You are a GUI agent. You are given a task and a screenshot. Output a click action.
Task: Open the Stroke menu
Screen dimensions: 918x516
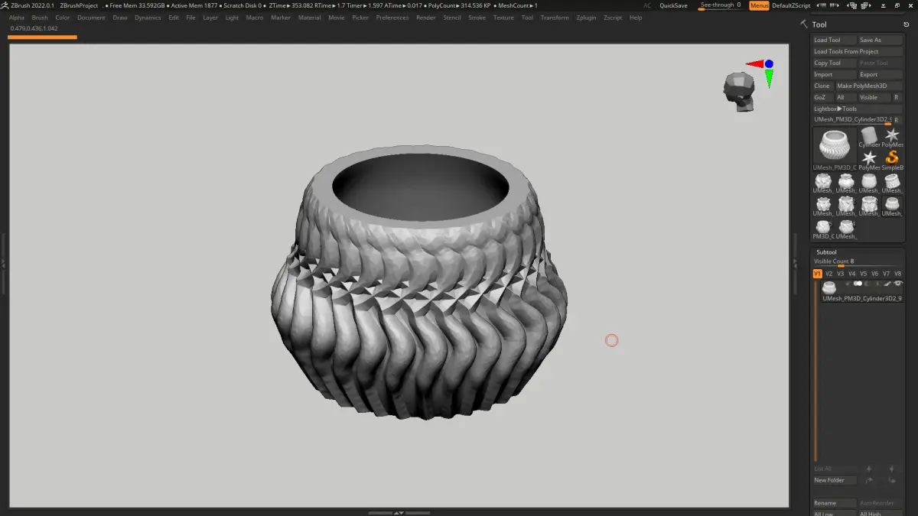click(x=477, y=18)
